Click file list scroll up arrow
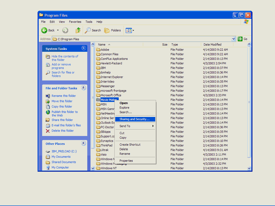 tap(249, 44)
